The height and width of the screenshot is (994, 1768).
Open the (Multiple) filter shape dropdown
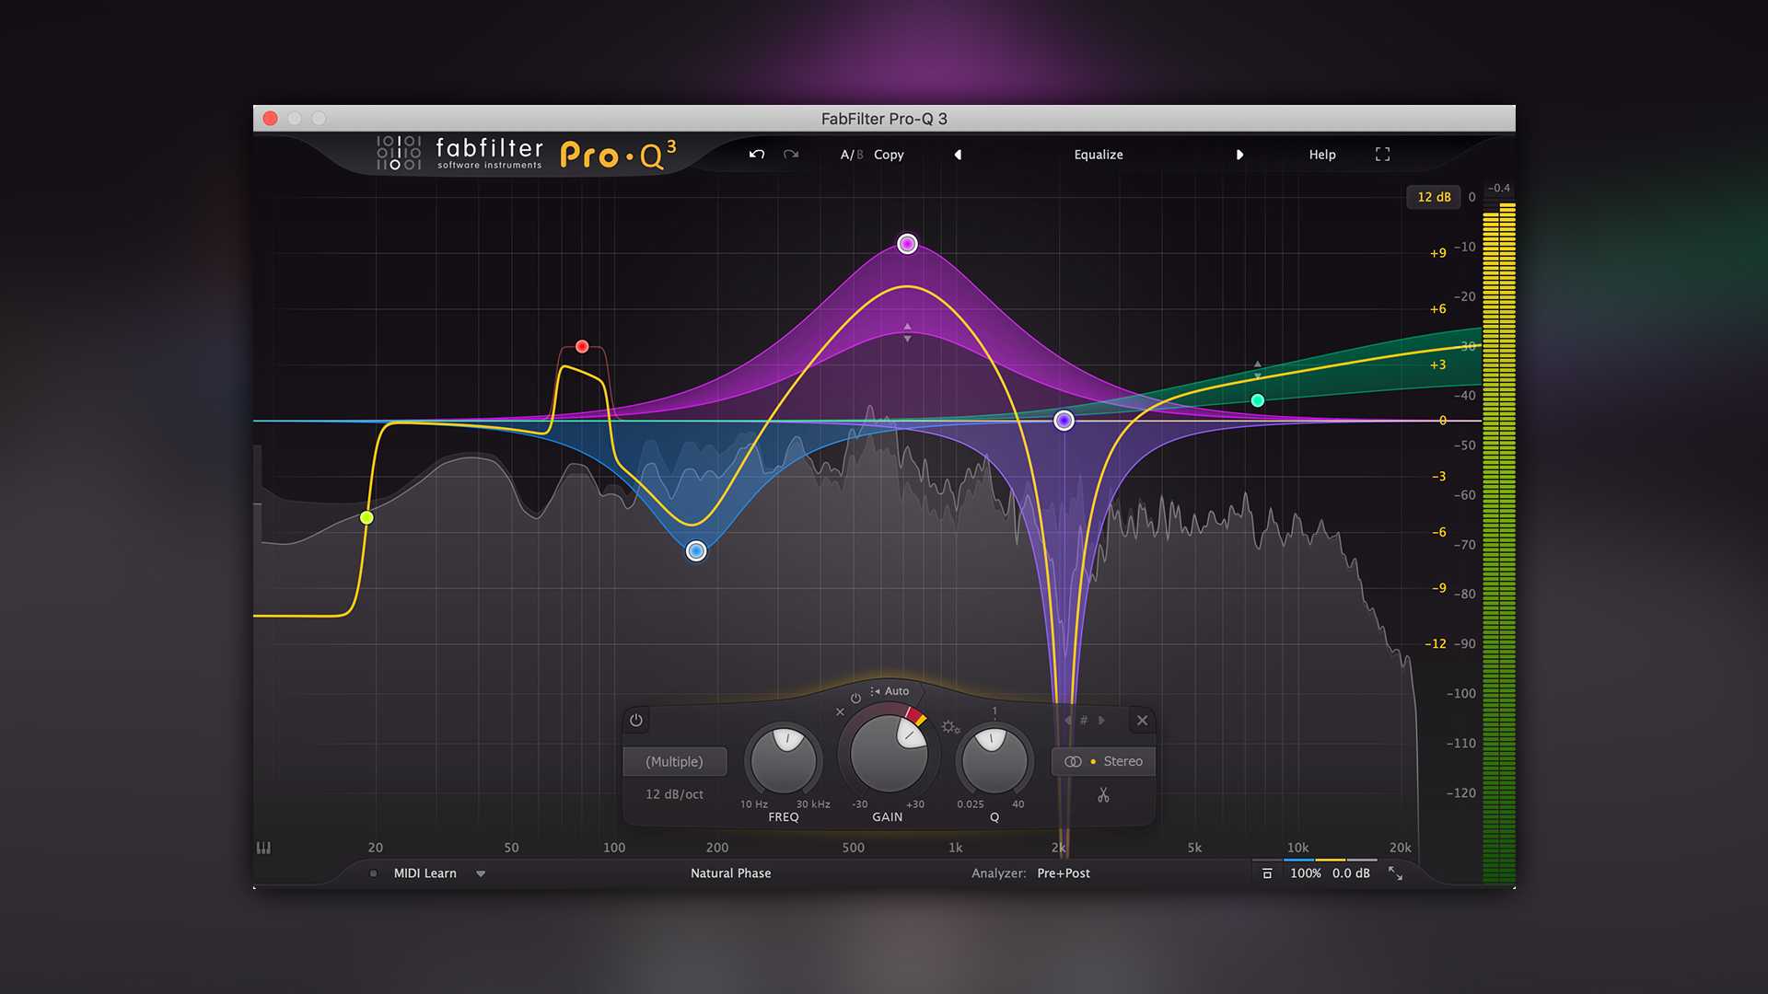pos(674,762)
